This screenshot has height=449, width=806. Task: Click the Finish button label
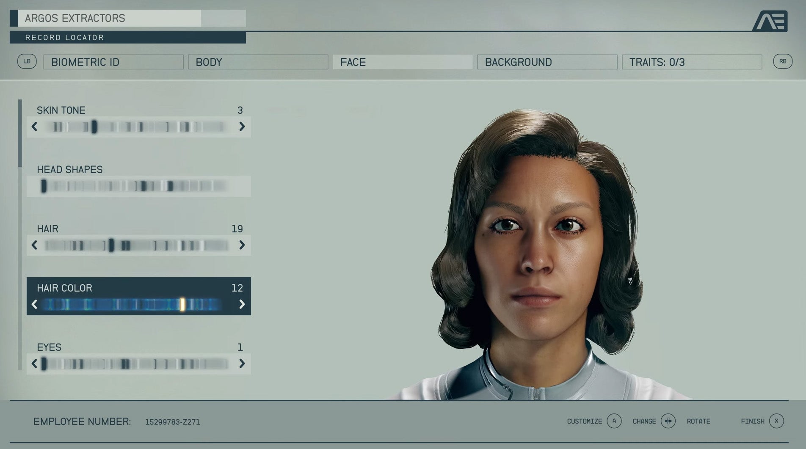[752, 421]
